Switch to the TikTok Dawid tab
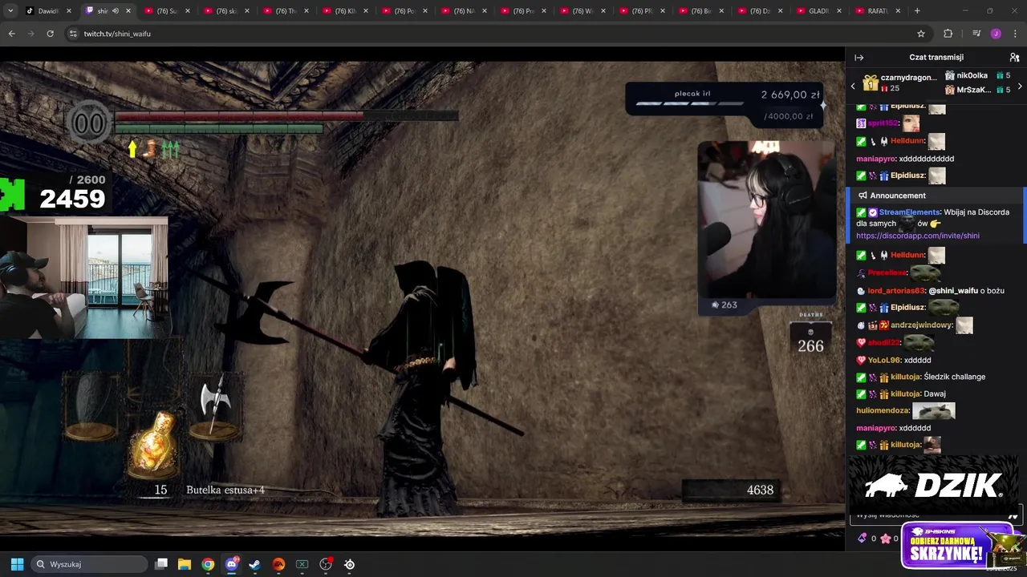 [48, 11]
